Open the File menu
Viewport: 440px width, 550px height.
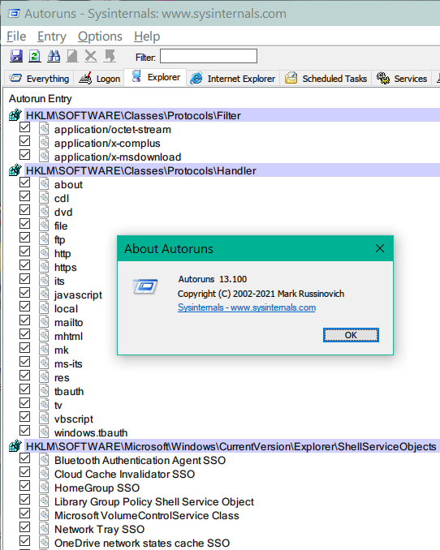16,37
